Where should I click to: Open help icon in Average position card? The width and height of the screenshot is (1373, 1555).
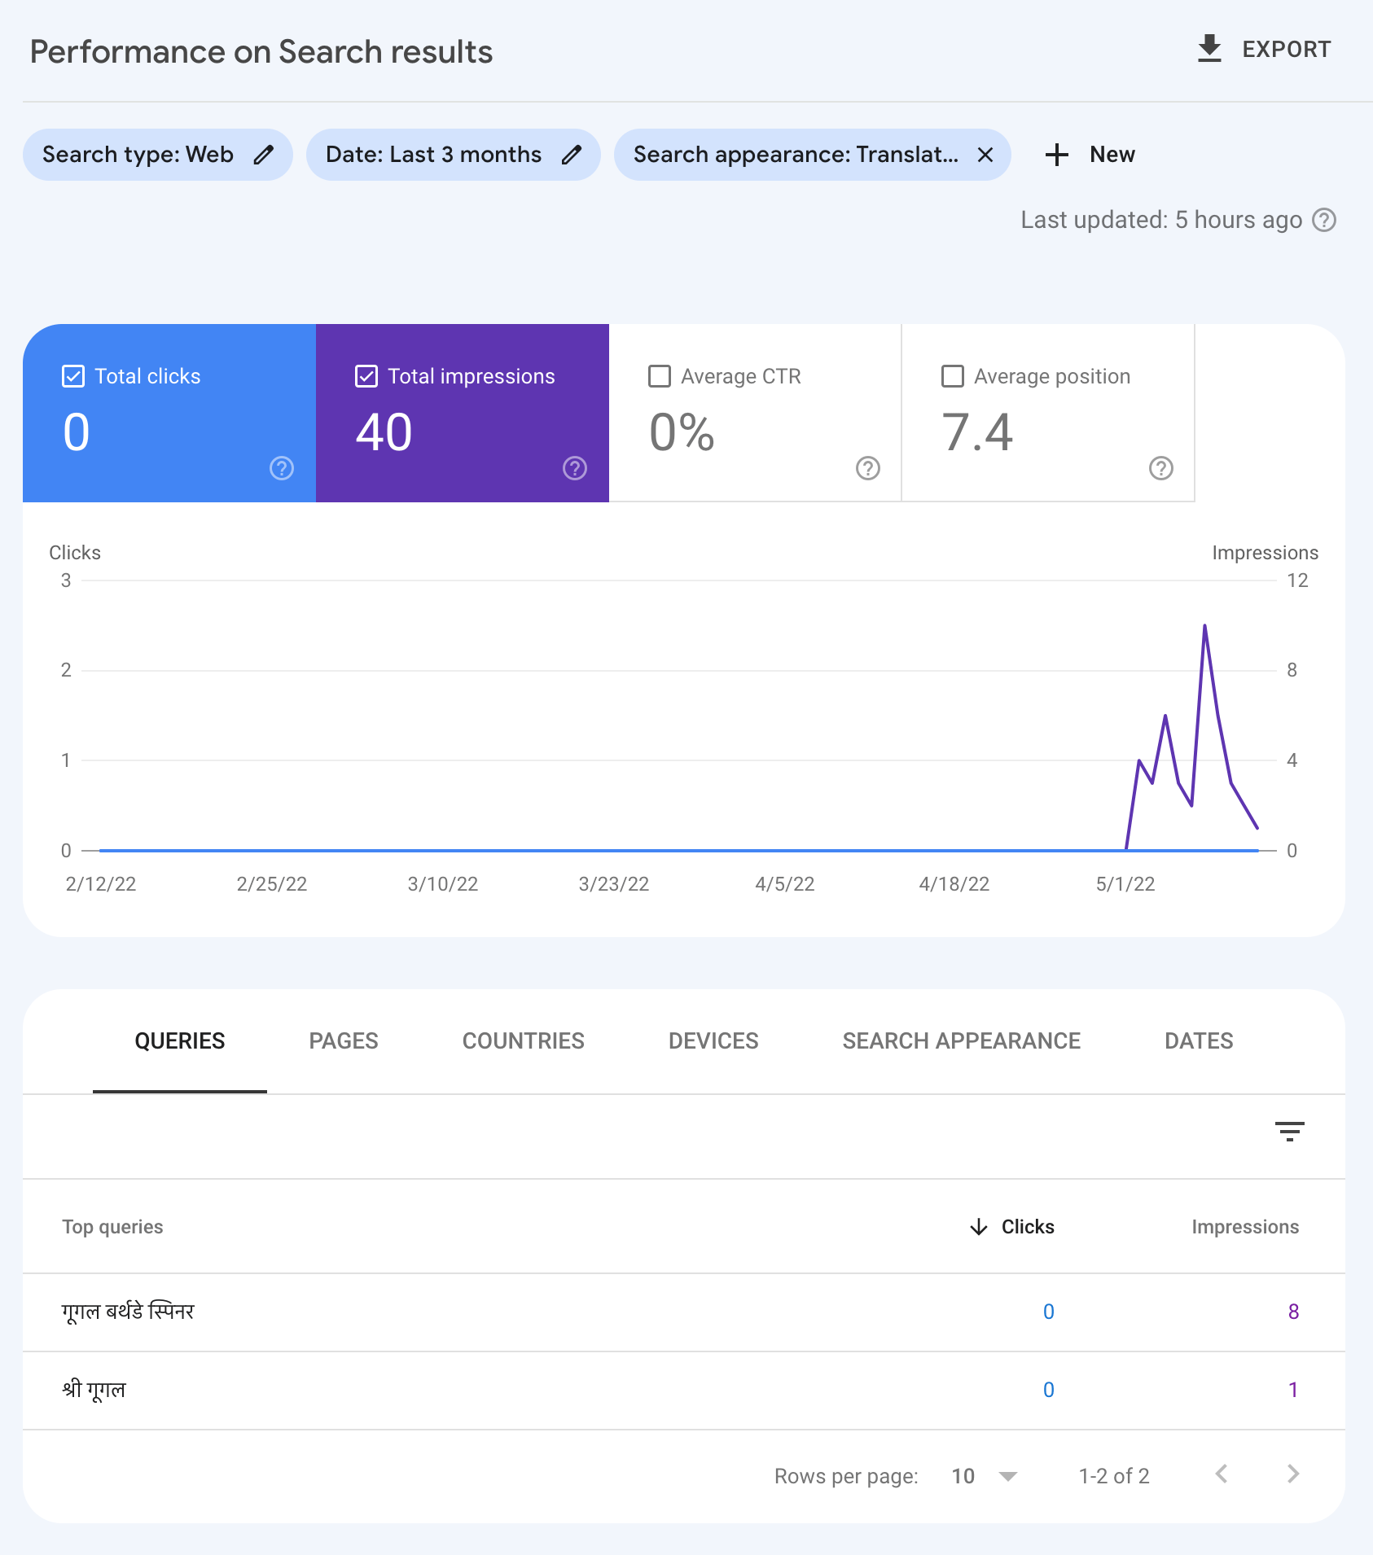(x=1160, y=468)
